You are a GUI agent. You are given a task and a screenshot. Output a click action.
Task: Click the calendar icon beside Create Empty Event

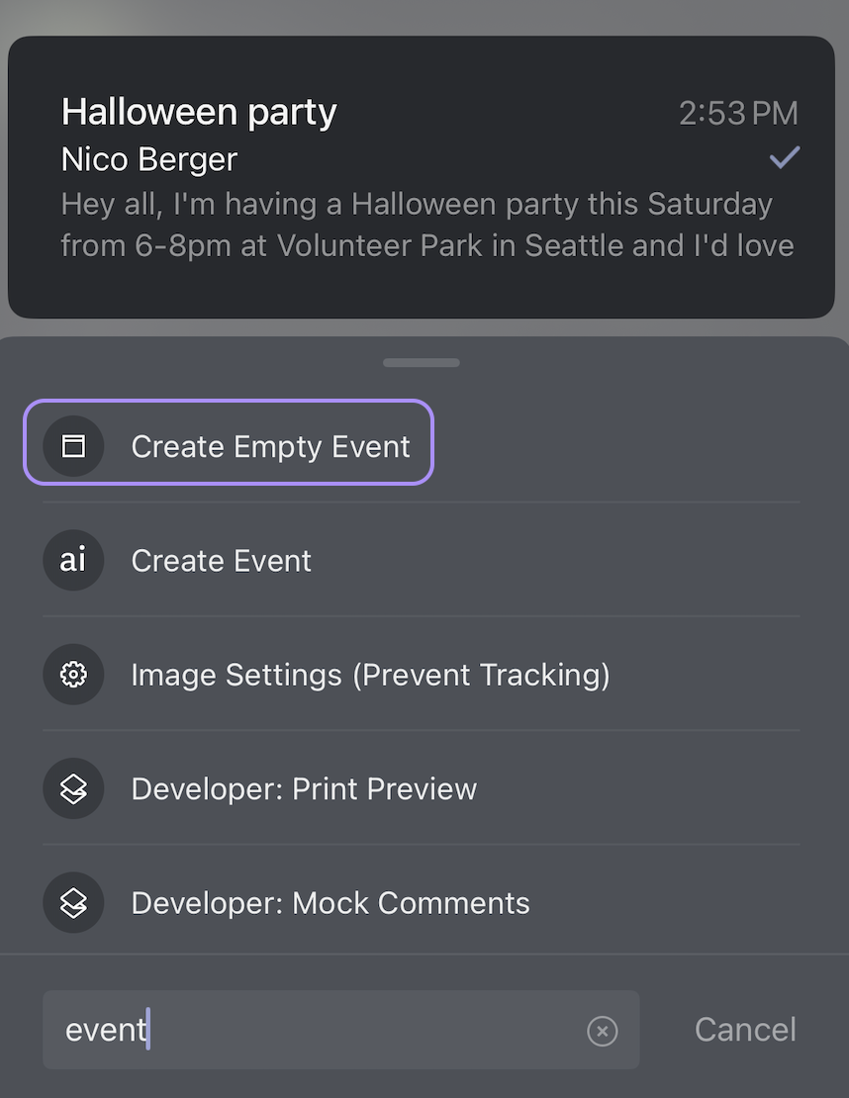[x=73, y=446]
